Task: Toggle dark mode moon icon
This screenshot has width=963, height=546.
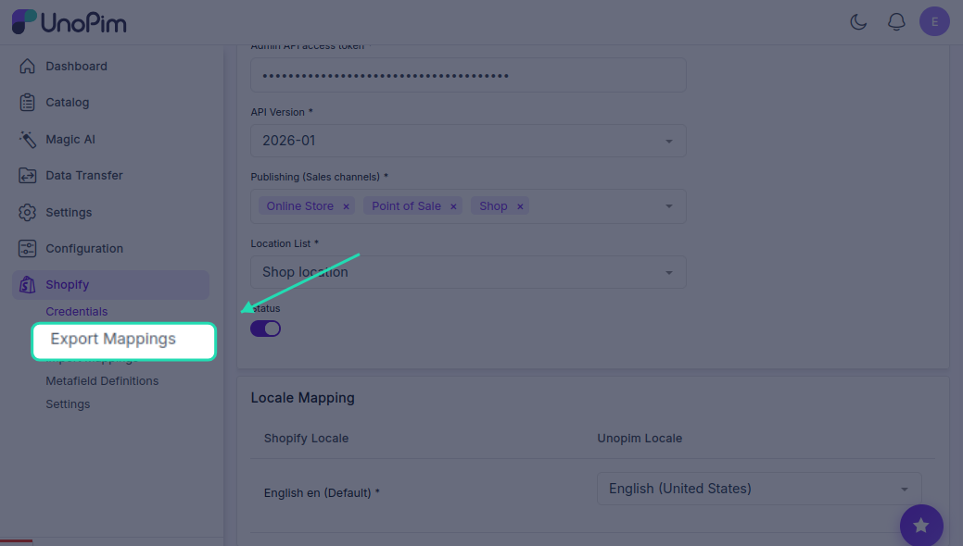Action: pyautogui.click(x=858, y=22)
